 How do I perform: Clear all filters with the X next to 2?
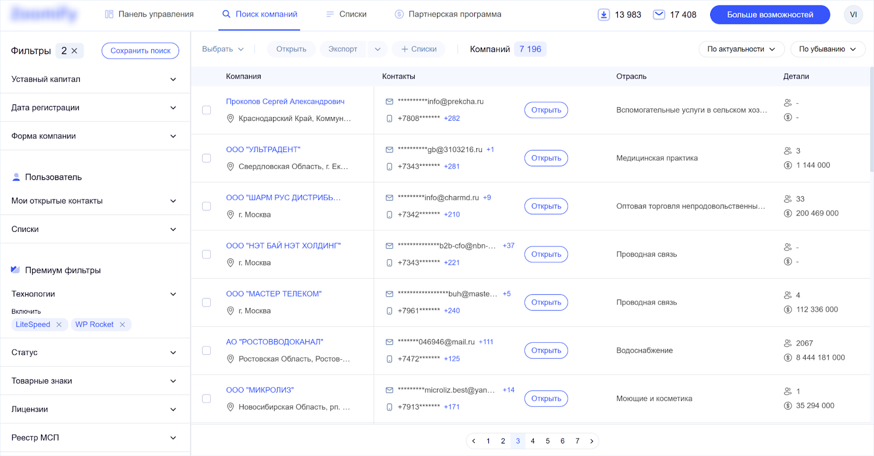pos(74,51)
